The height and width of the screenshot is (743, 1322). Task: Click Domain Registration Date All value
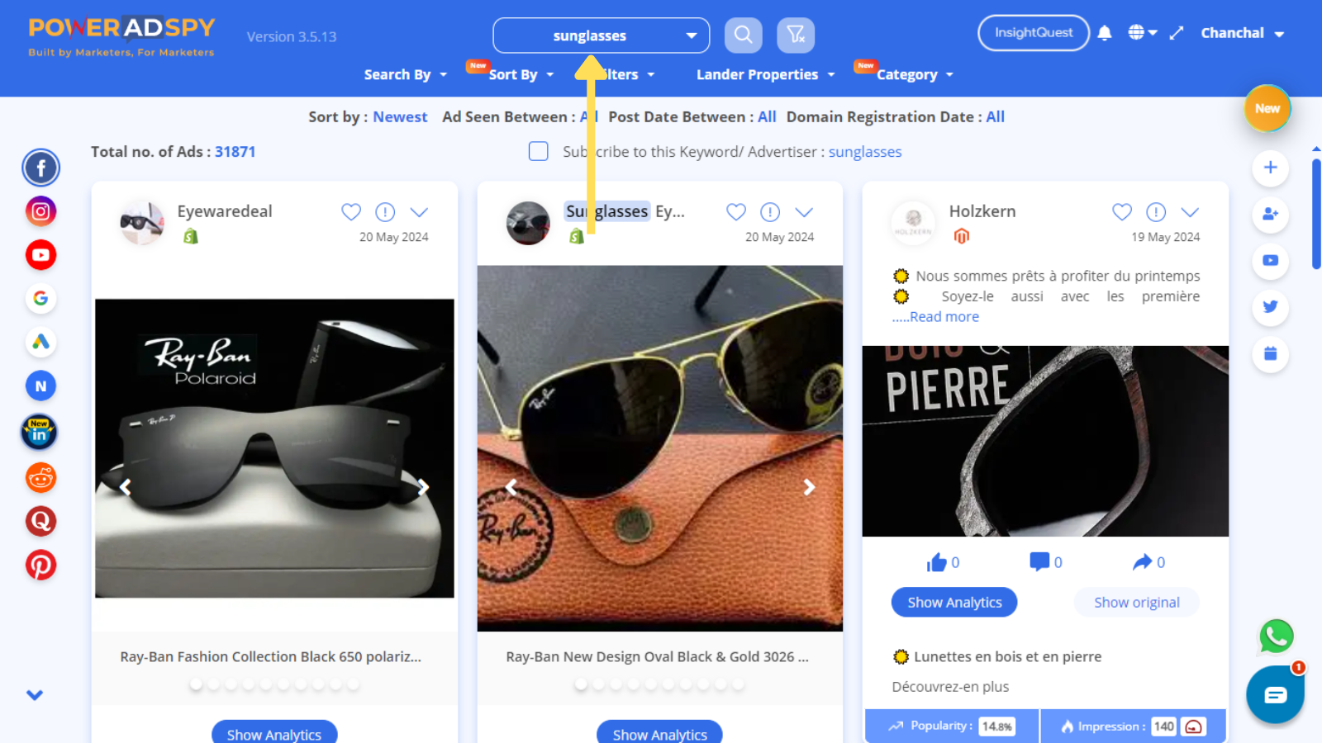click(x=996, y=117)
